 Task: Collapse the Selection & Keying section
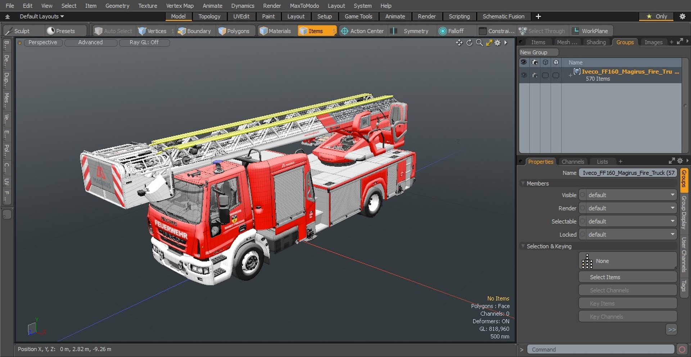pos(523,246)
